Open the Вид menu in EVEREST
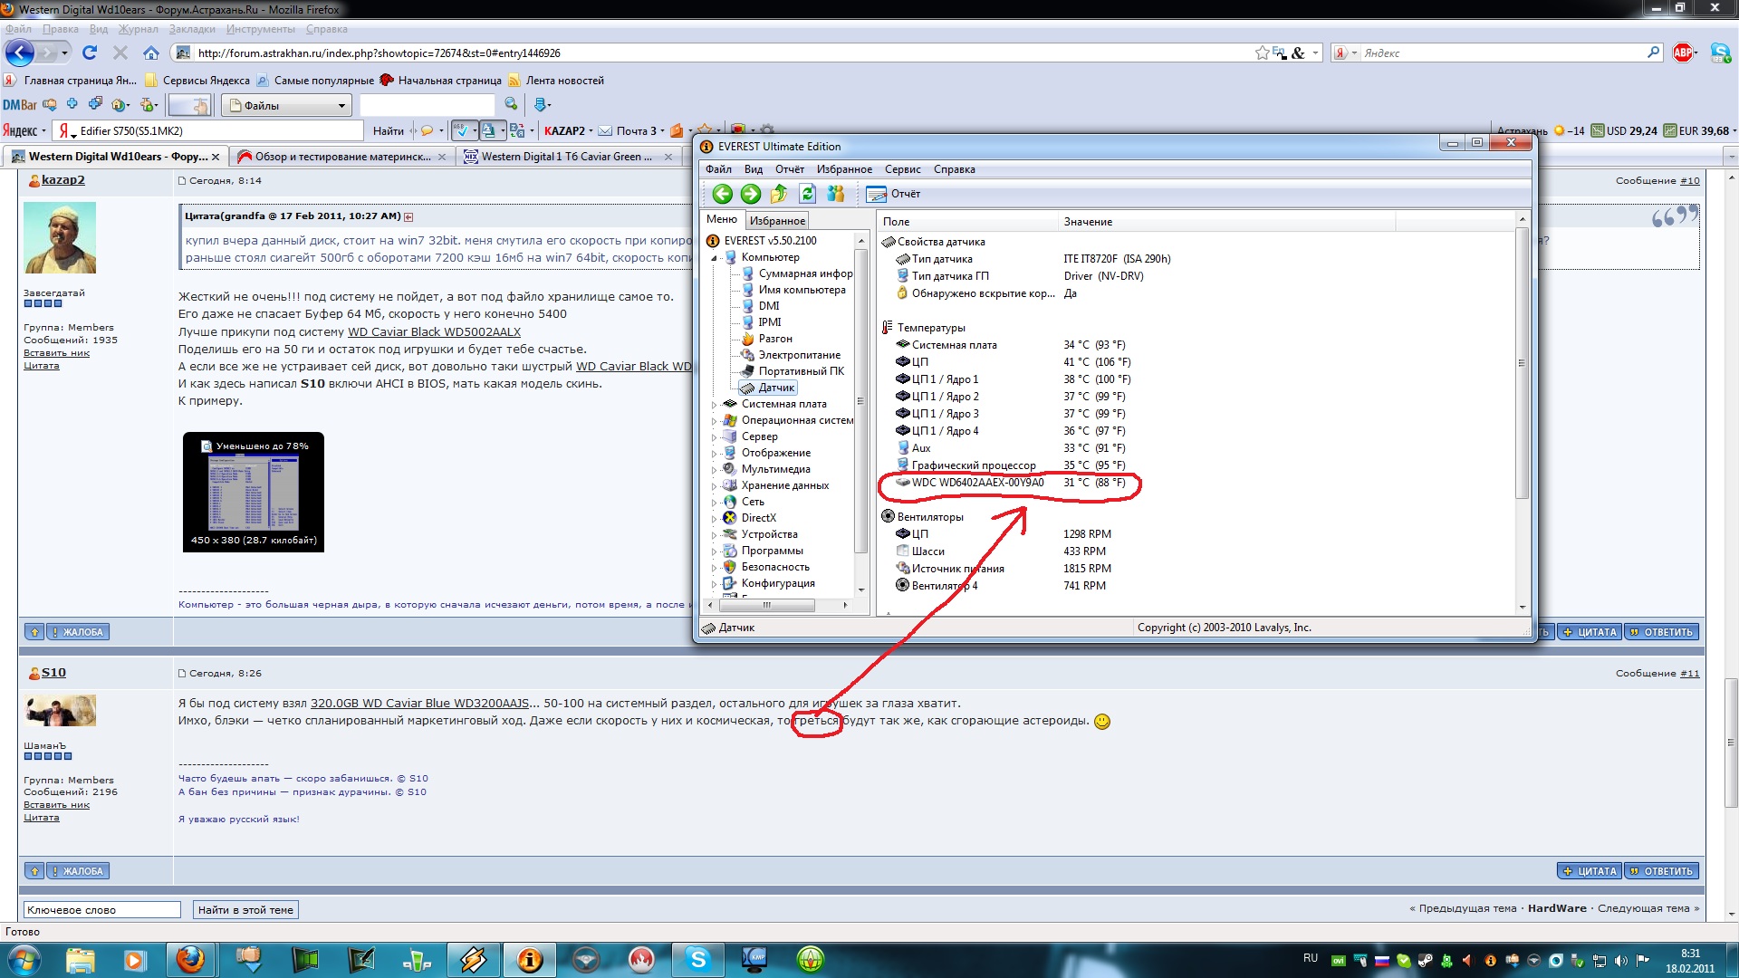The image size is (1739, 978). (754, 169)
